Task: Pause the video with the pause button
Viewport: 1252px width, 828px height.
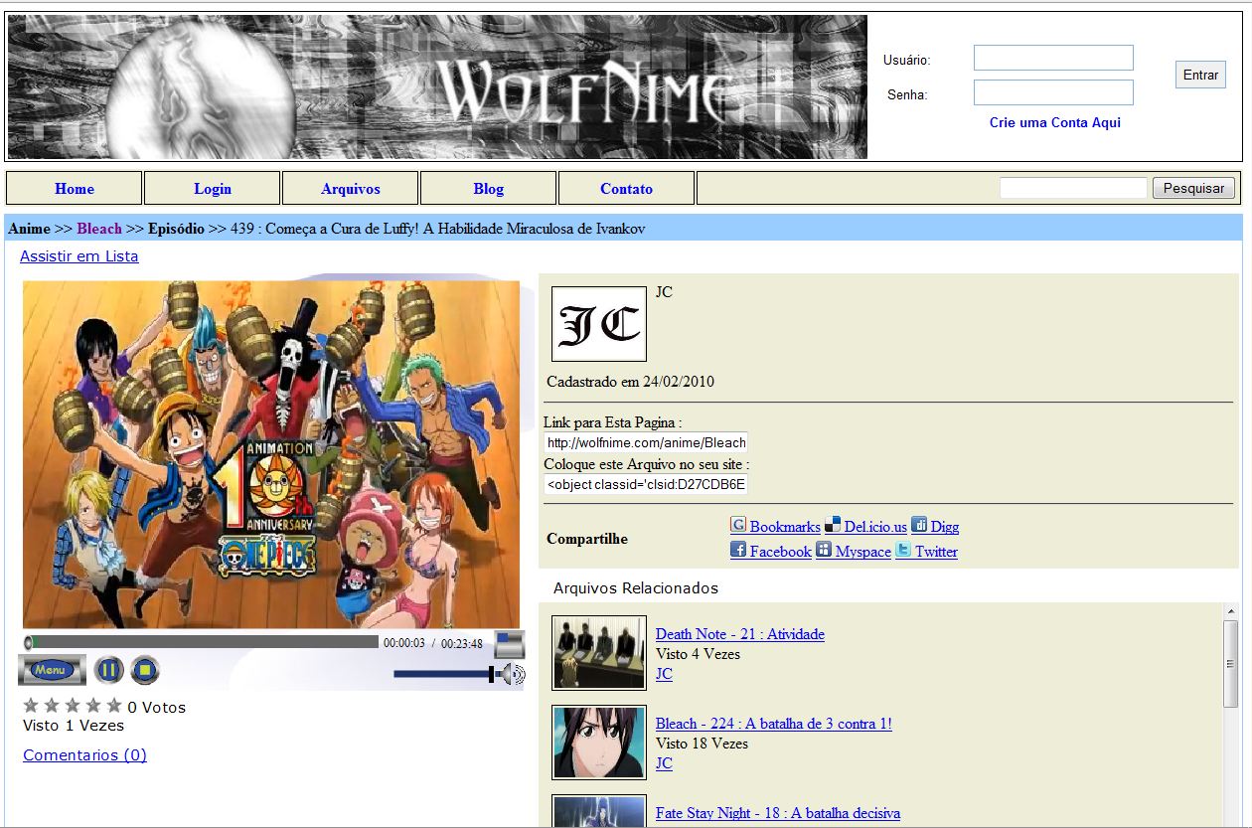Action: pyautogui.click(x=109, y=670)
